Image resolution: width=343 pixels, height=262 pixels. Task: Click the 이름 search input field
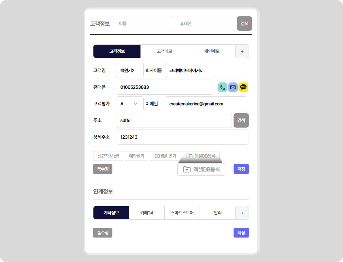point(144,23)
